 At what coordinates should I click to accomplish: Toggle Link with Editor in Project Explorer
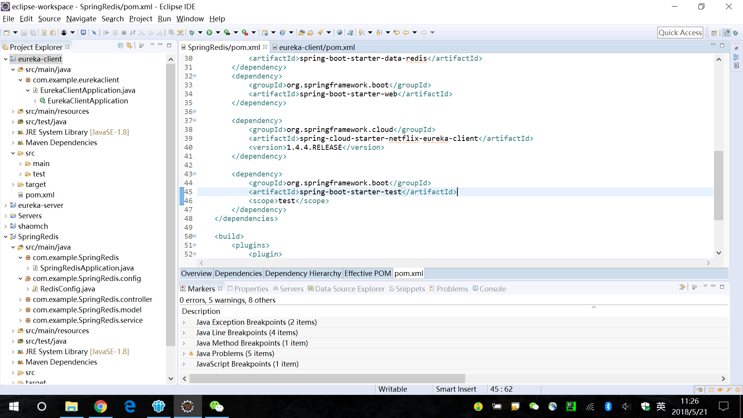point(129,45)
